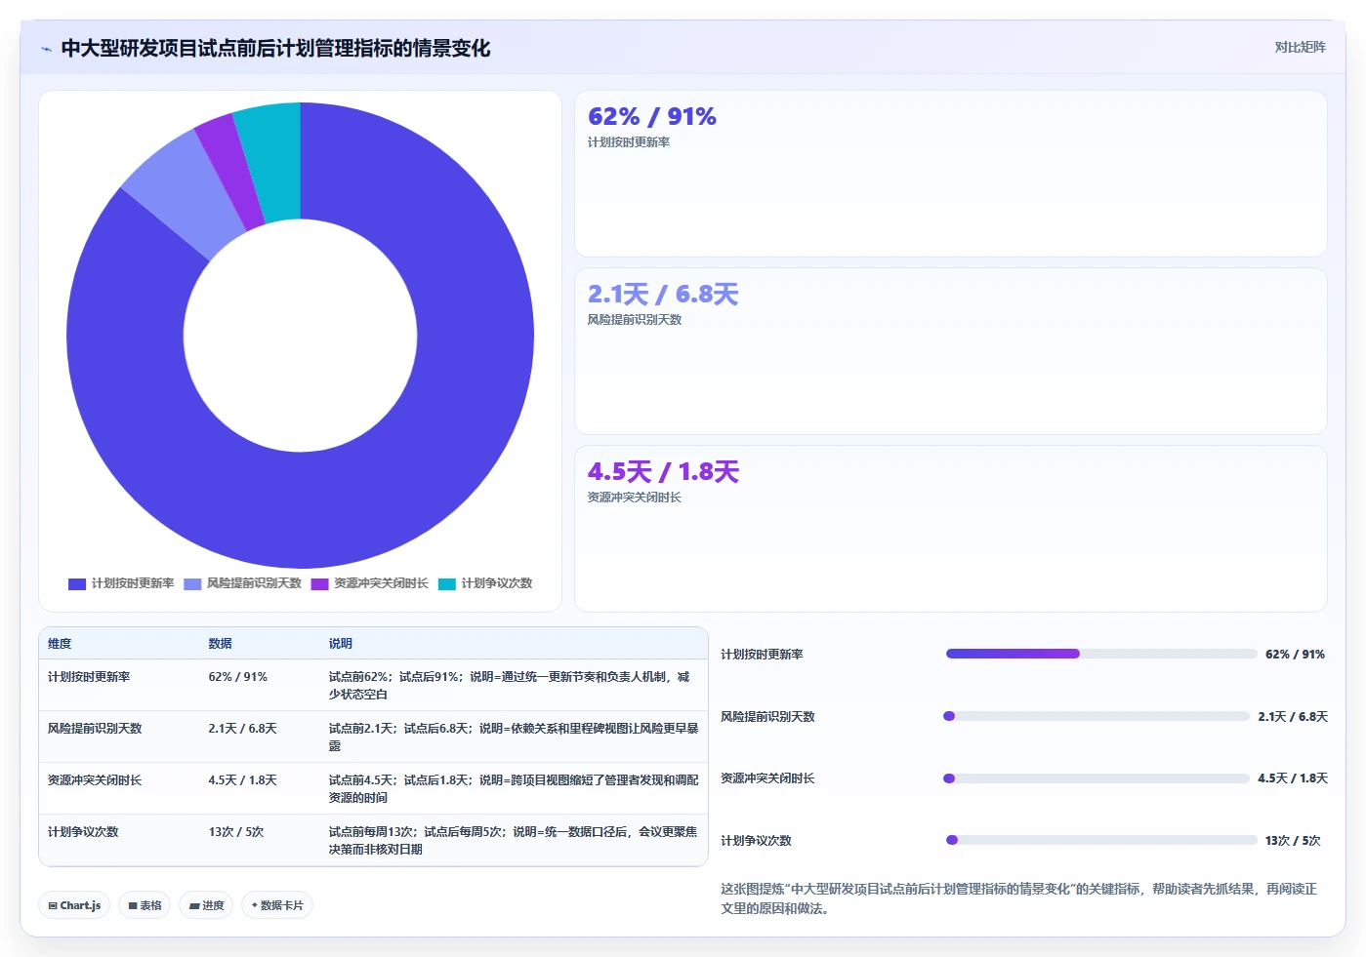Click the 数据卡片 tag chip
The height and width of the screenshot is (957, 1366).
click(x=277, y=905)
